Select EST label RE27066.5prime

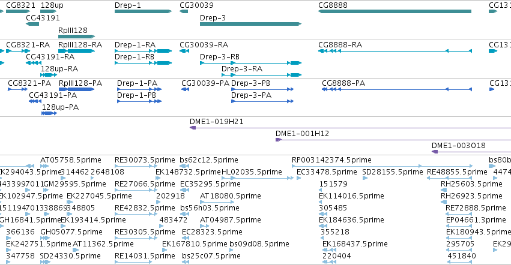click(145, 184)
